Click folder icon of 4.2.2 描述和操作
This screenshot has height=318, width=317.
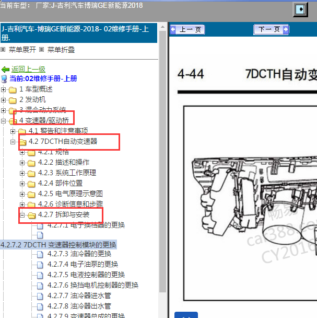pos(31,163)
